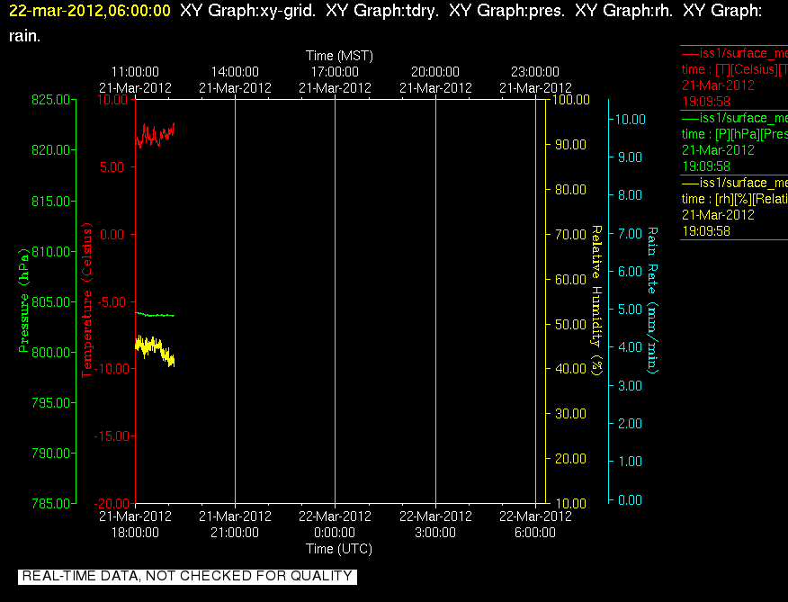Click the 6.00 rain rate axis value
Image resolution: width=788 pixels, height=602 pixels.
631,272
